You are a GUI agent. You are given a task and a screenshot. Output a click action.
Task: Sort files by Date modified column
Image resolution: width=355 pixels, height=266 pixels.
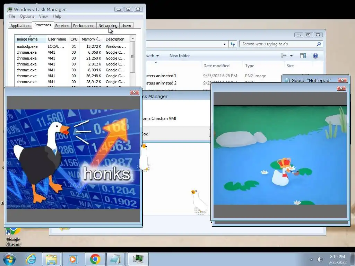(x=222, y=66)
